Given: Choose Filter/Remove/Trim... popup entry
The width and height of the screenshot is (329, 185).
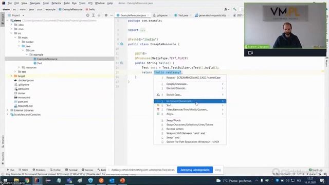Looking at the screenshot, I should coord(190,109).
